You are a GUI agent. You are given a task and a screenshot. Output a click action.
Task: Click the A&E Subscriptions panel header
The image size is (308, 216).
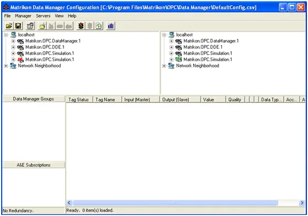[33, 165]
